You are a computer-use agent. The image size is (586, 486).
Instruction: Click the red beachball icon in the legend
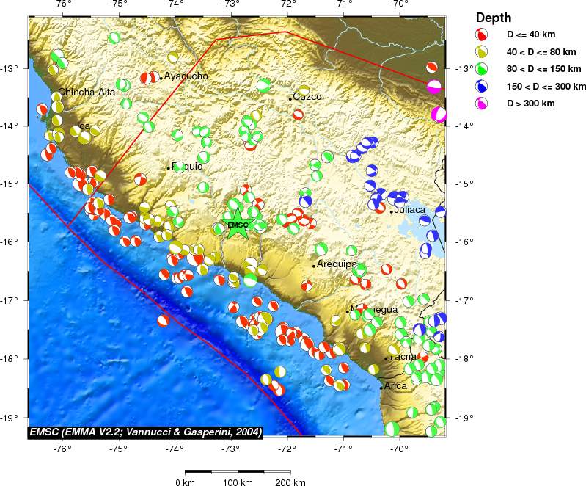pos(483,35)
